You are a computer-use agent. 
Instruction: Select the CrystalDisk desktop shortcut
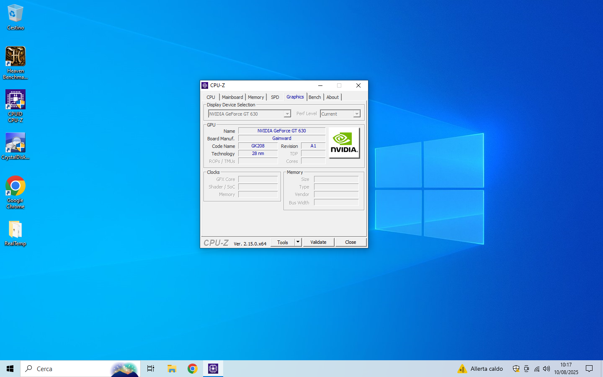(15, 146)
